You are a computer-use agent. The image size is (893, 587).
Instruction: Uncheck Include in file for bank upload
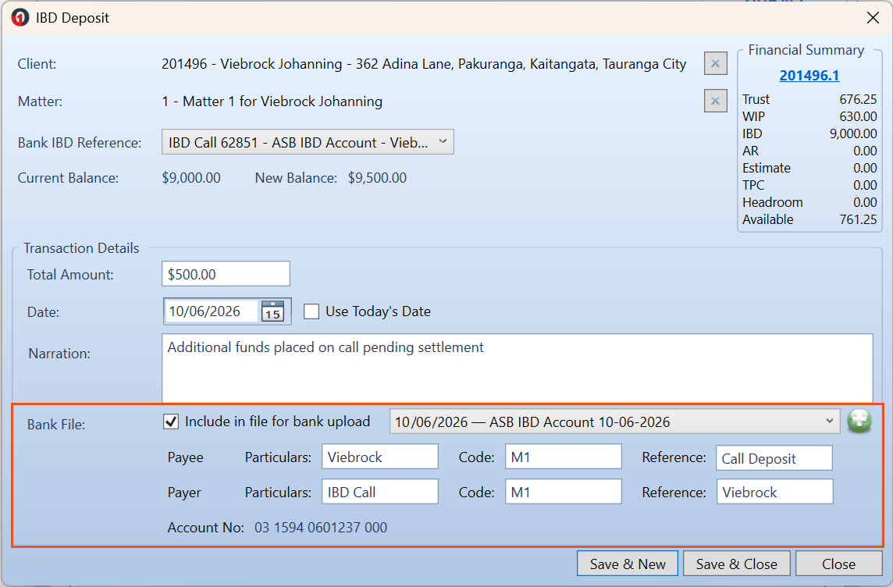(x=171, y=422)
